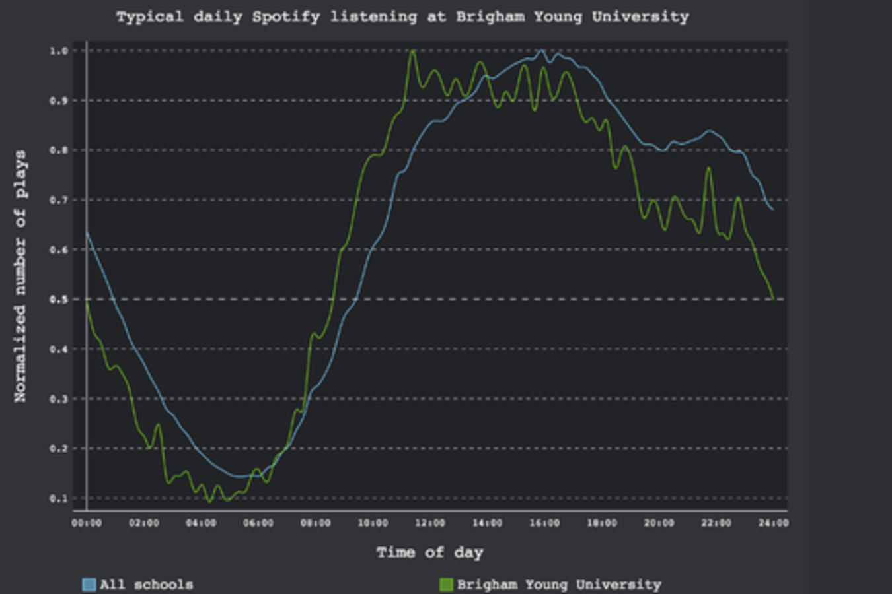This screenshot has width=892, height=594.
Task: Click the 08:00 time tick label
Action: click(316, 523)
